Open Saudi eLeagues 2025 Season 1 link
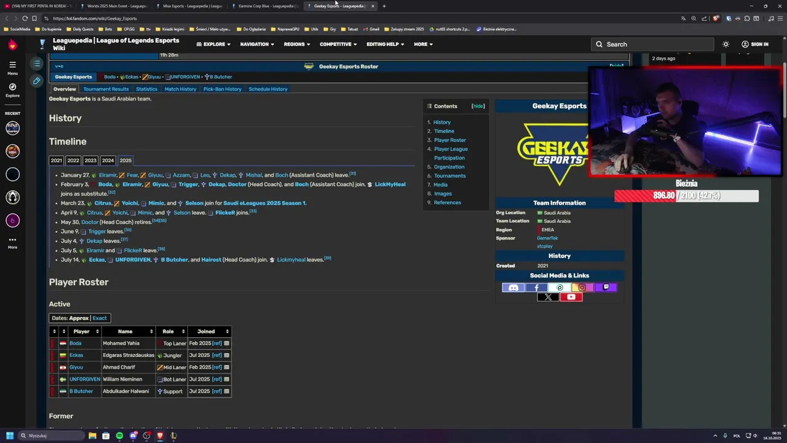Image resolution: width=787 pixels, height=443 pixels. point(264,203)
